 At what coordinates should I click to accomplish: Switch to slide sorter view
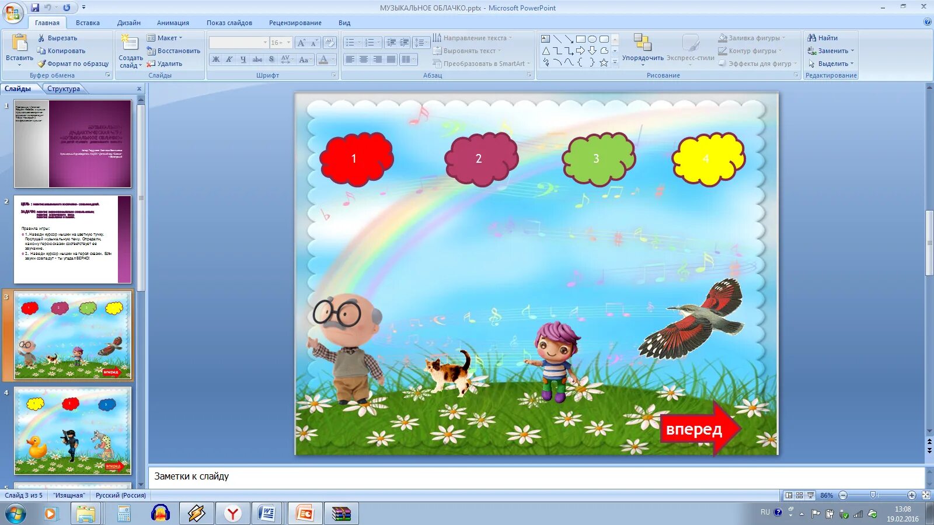799,495
